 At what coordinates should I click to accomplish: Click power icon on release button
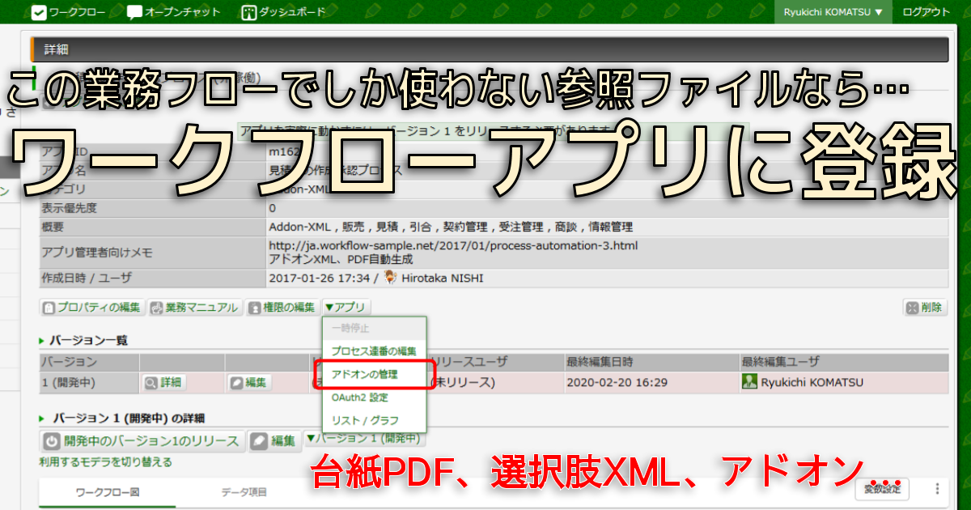(52, 441)
